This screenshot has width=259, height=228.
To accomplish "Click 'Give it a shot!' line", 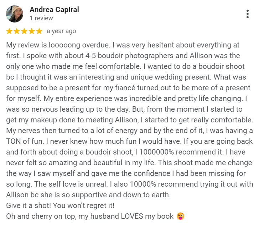I will point(29,206).
